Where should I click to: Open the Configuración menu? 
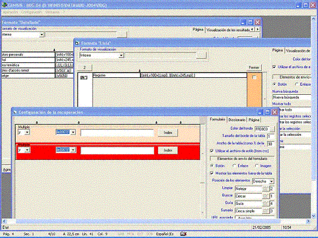click(31, 12)
